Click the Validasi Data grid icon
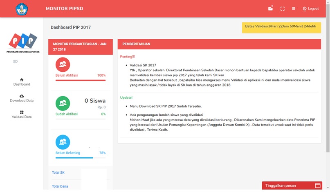Screen dimensions: 330x192 (22, 112)
